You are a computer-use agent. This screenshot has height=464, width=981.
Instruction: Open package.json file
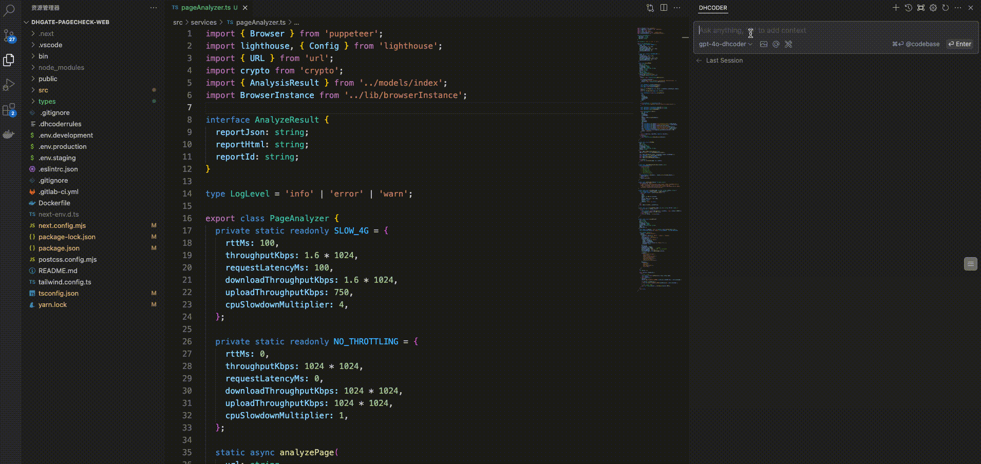59,248
